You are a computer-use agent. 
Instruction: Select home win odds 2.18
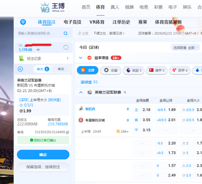coord(142,110)
